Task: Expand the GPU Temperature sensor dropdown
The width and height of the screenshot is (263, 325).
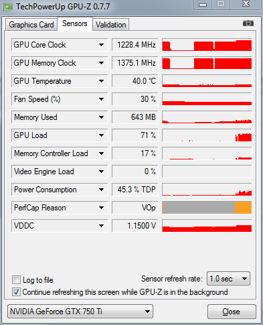Action: (101, 81)
